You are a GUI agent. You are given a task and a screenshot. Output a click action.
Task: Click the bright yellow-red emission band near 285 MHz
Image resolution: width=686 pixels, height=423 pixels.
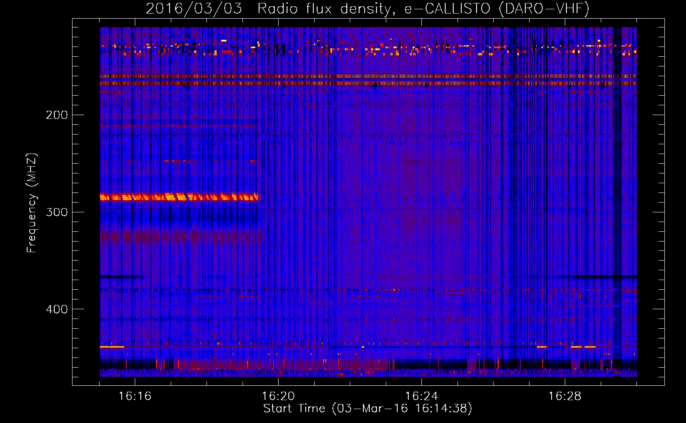180,197
